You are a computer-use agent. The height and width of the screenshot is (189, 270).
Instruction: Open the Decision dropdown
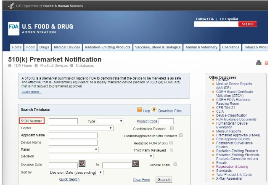coord(101,156)
